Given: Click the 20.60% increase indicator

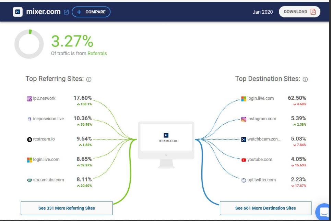Looking at the screenshot, I should pyautogui.click(x=84, y=186).
